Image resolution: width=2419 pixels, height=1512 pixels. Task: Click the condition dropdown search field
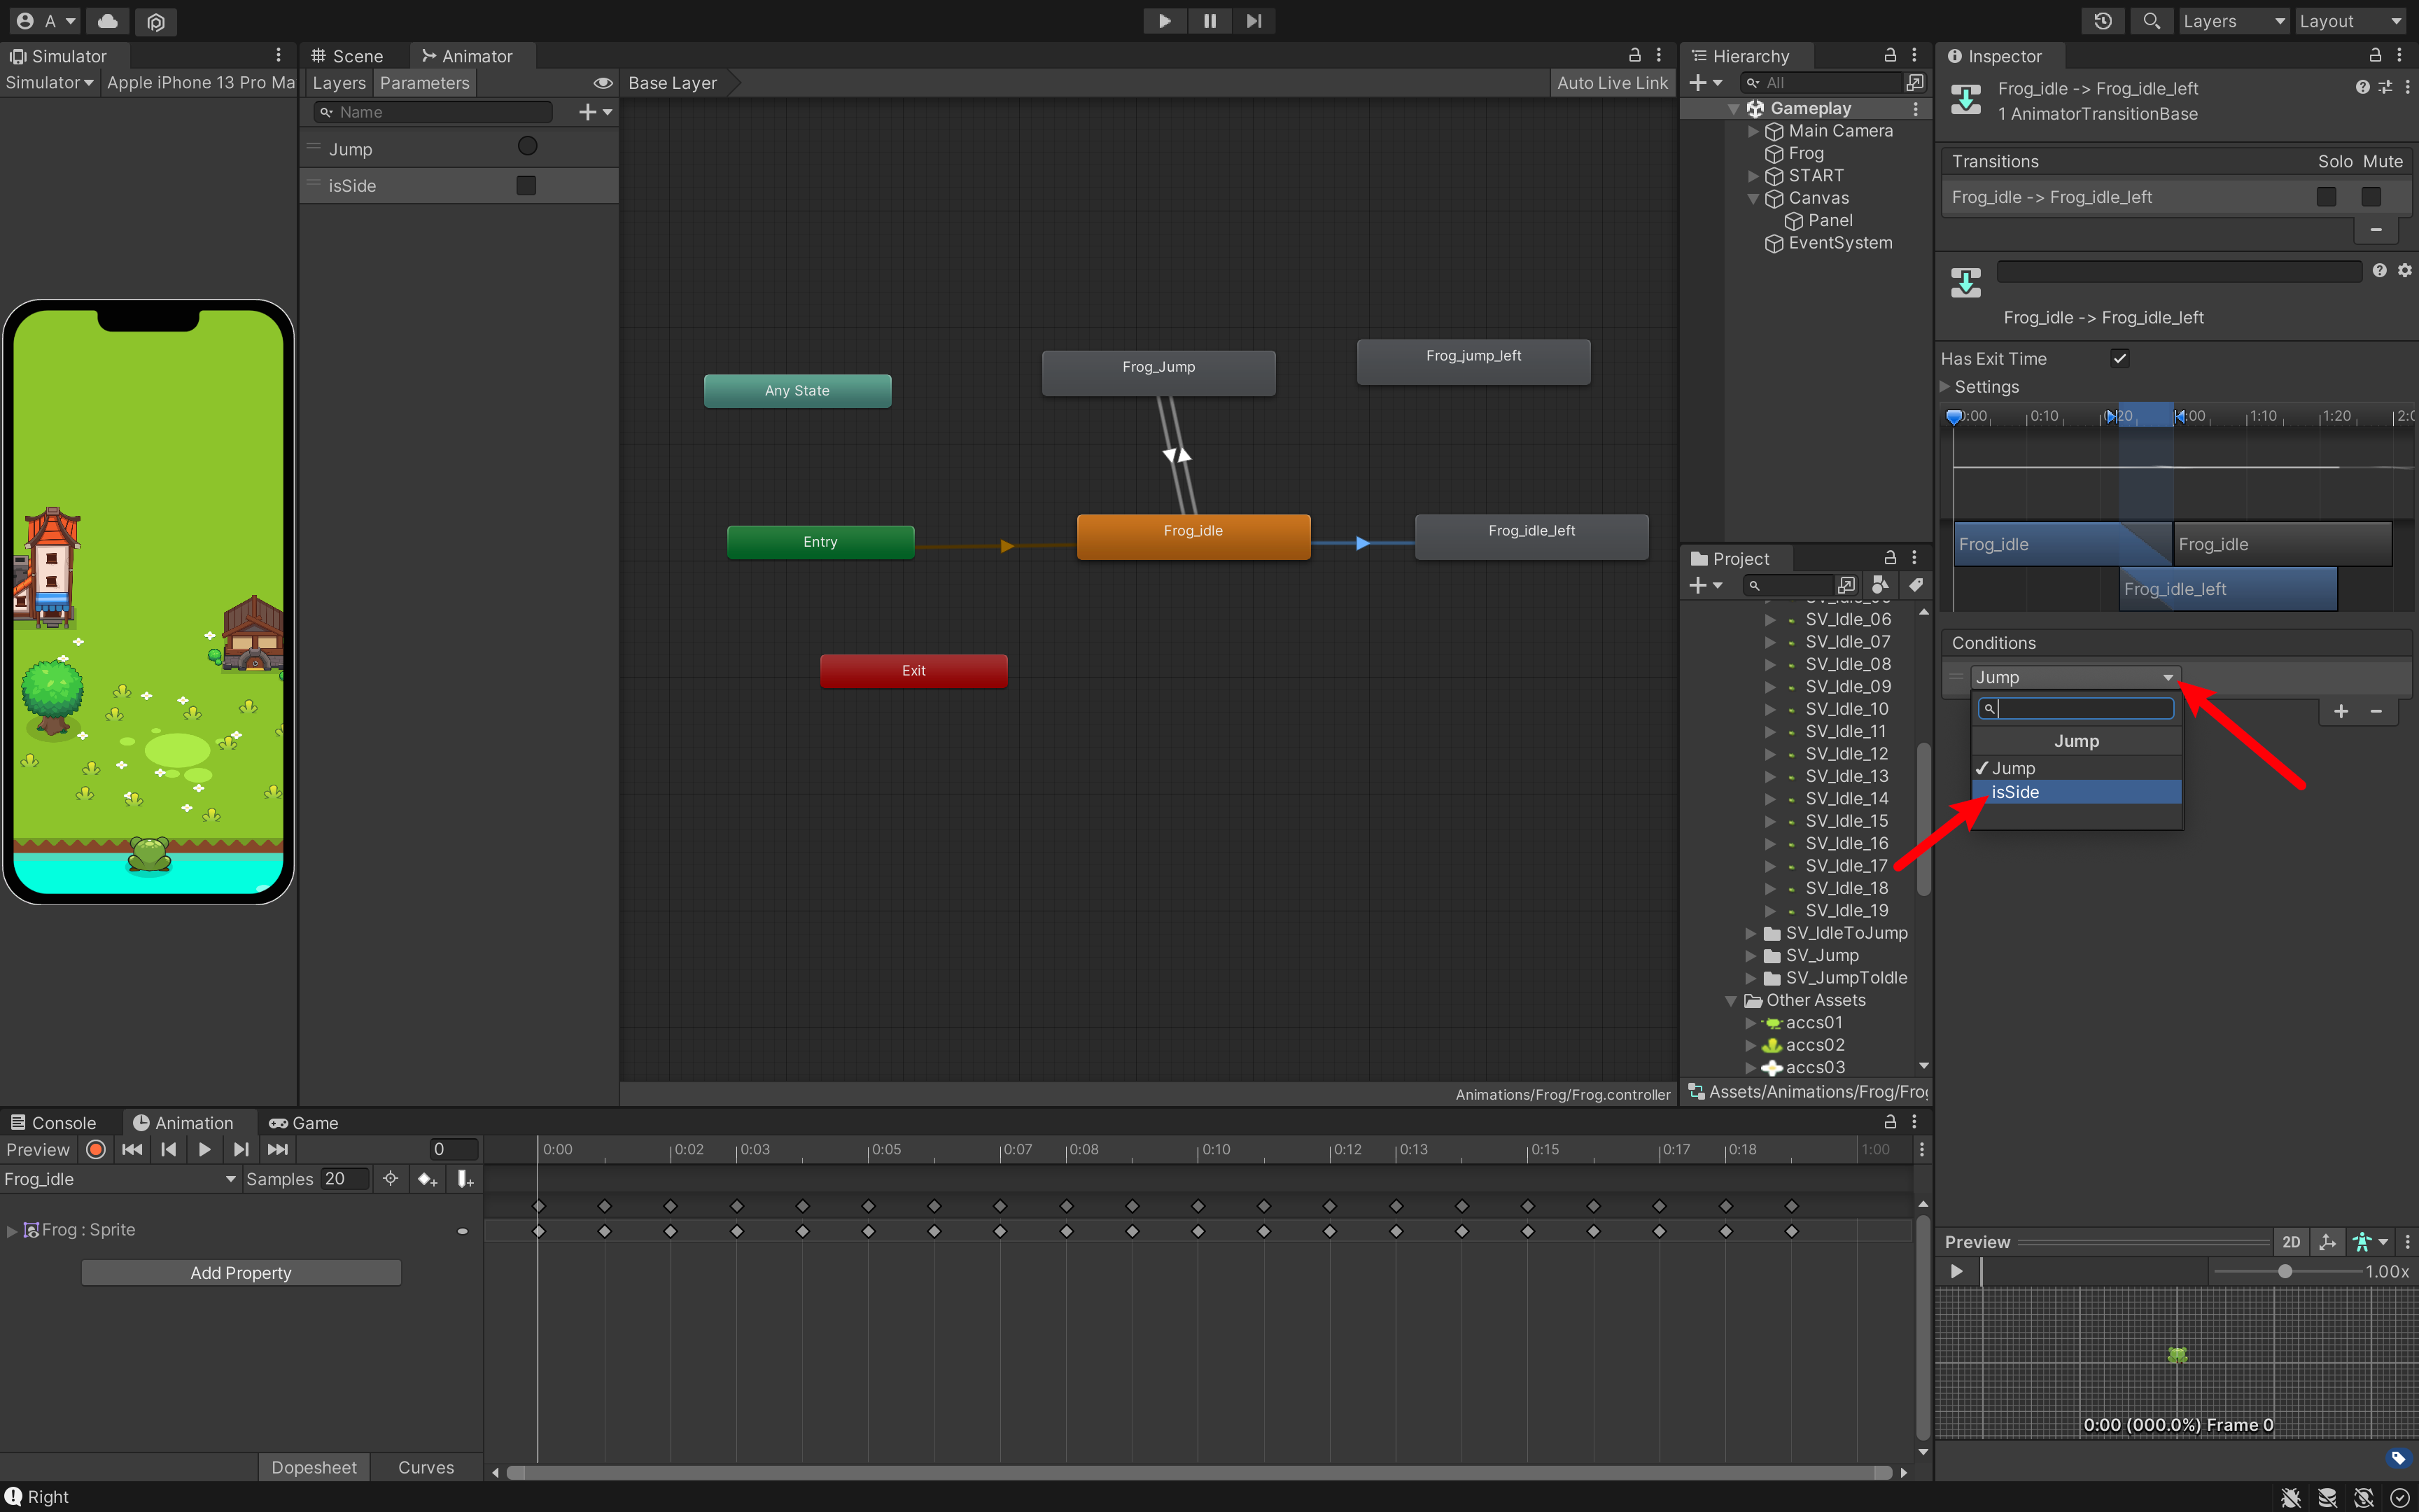pos(2076,708)
